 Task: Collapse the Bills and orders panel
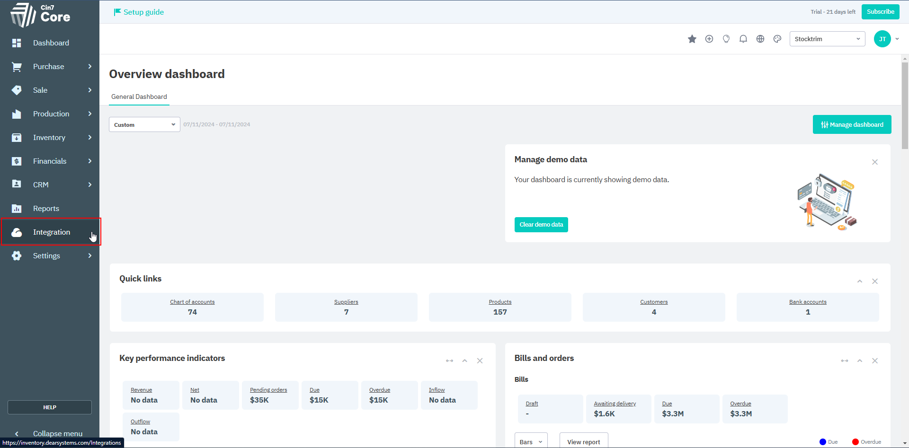coord(859,361)
